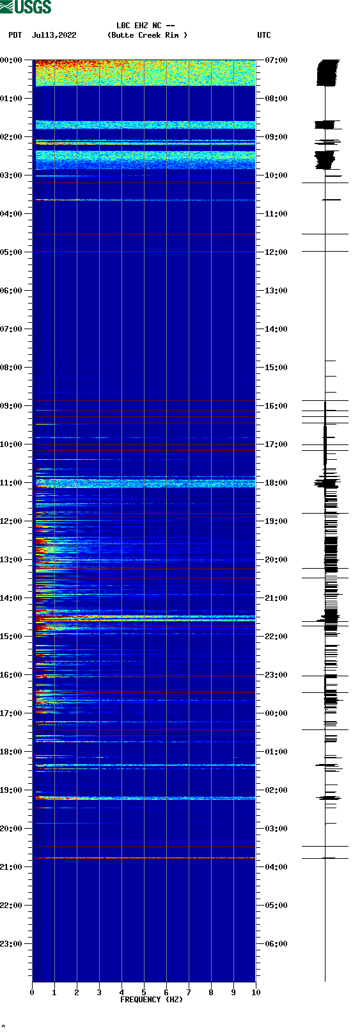Click the seismogram waveform burst at the top
Viewport: 353px width, 1033px height.
point(328,72)
